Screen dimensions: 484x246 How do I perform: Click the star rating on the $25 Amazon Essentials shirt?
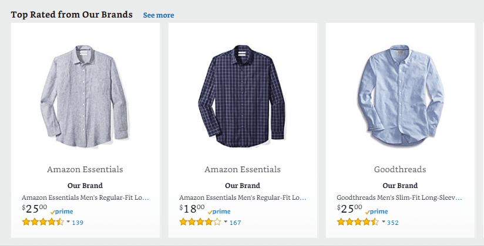pos(43,223)
